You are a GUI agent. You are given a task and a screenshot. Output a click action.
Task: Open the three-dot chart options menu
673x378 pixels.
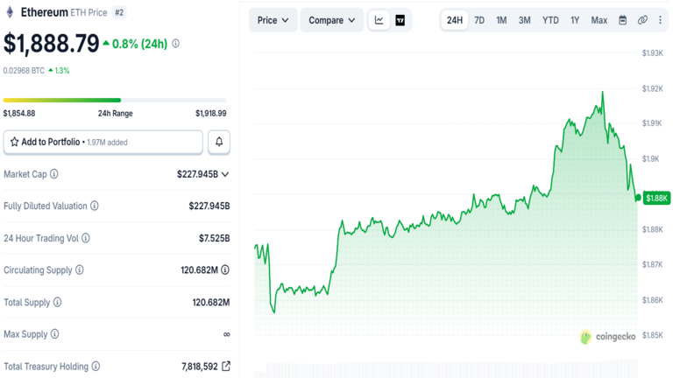(660, 20)
